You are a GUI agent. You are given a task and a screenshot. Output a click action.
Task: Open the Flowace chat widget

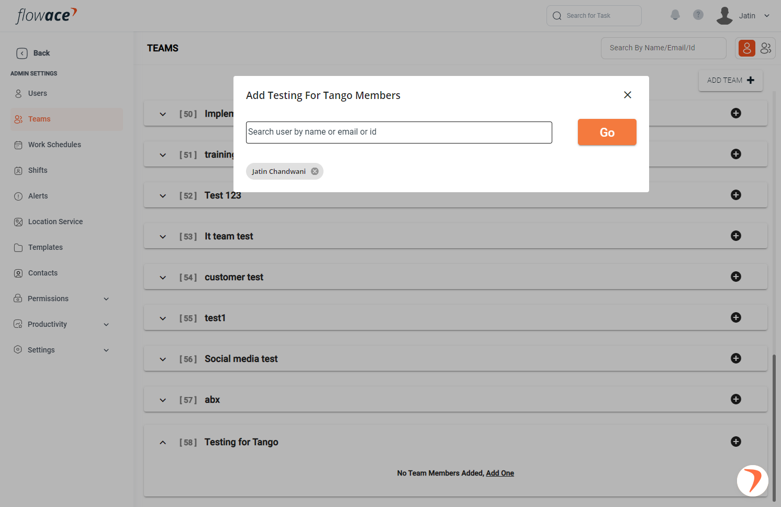[753, 480]
